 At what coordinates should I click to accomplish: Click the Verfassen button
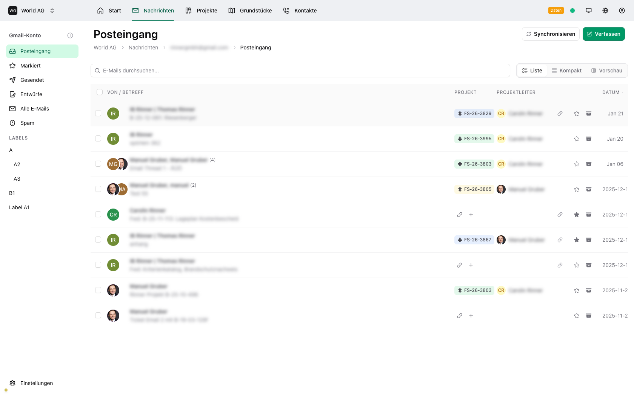(x=603, y=34)
